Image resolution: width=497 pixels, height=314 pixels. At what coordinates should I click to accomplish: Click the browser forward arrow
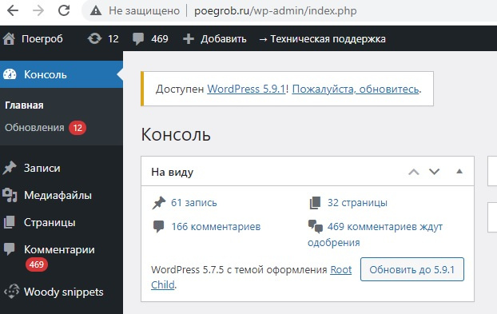[38, 10]
